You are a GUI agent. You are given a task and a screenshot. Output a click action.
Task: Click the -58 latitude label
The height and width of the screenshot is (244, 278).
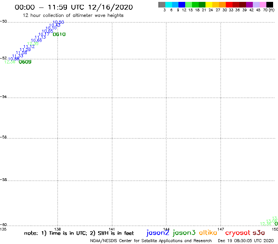(x=3, y=180)
